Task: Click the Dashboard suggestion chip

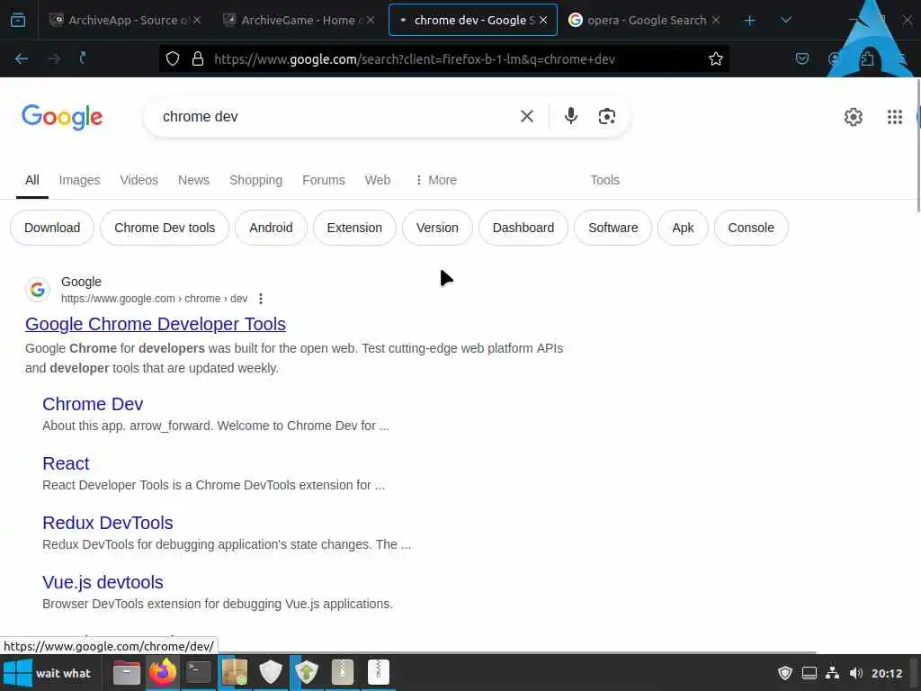Action: tap(523, 228)
